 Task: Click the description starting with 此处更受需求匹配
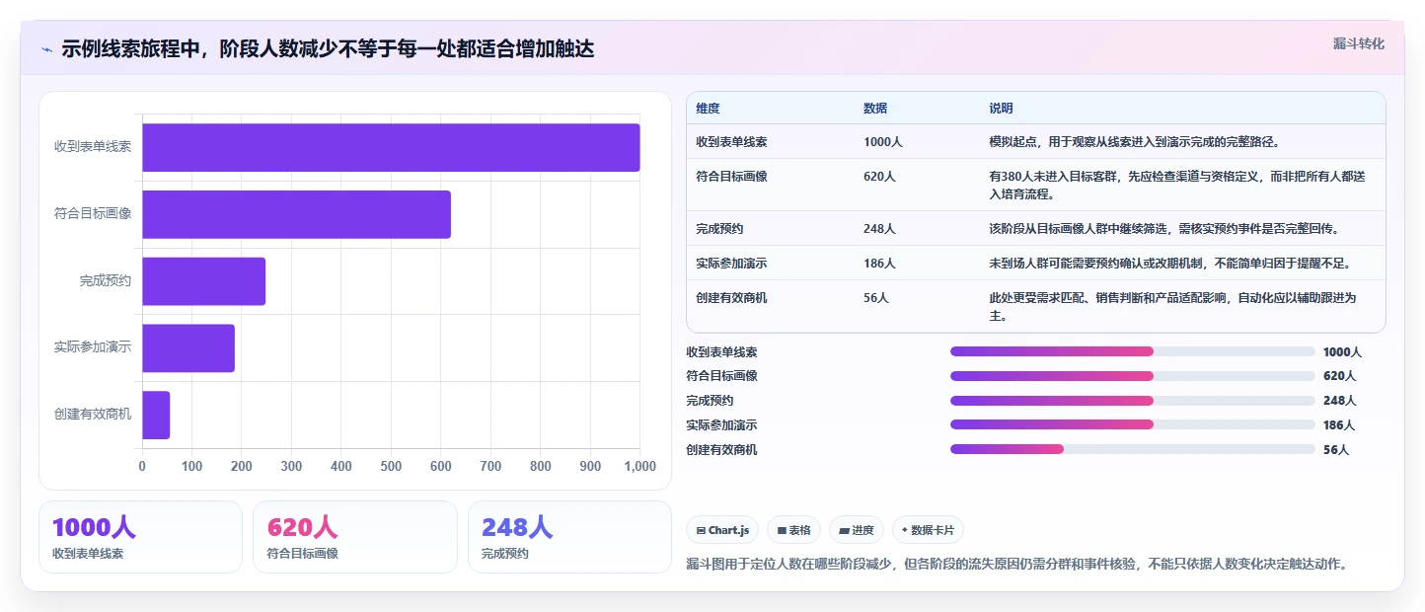pyautogui.click(x=1172, y=307)
